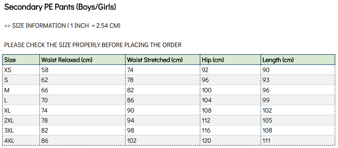Select the Hip value 100 for size M
The width and height of the screenshot is (338, 148).
207,90
